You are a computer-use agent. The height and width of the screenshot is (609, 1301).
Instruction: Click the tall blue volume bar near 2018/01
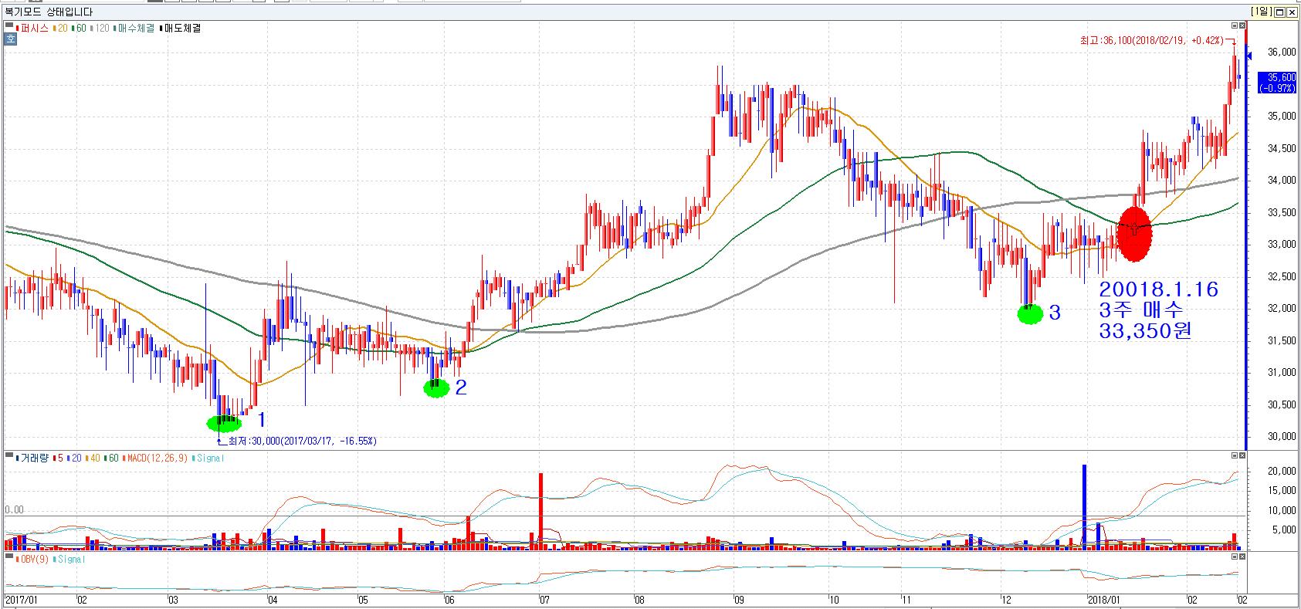coord(1084,506)
